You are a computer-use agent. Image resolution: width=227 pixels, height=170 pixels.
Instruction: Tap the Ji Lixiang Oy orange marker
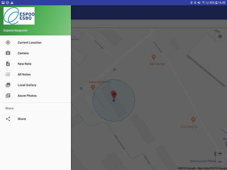tap(193, 120)
